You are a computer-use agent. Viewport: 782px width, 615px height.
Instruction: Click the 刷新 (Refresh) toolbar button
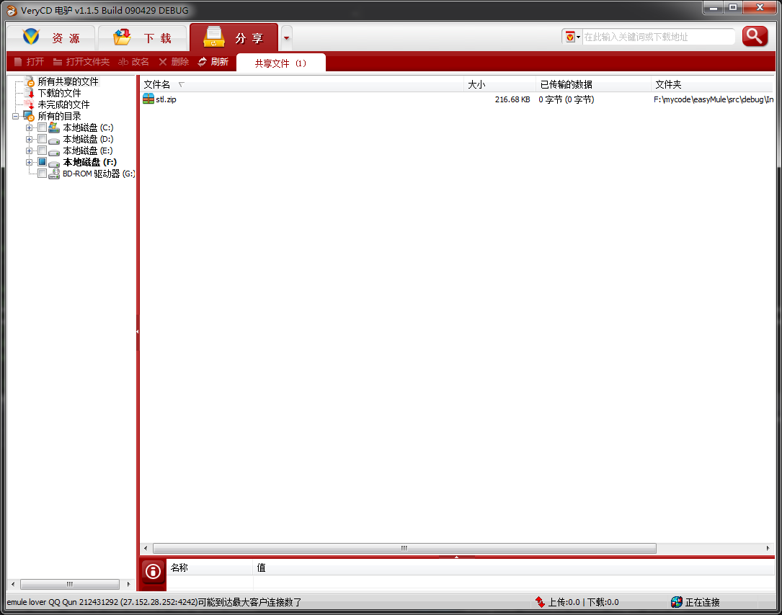pos(213,62)
